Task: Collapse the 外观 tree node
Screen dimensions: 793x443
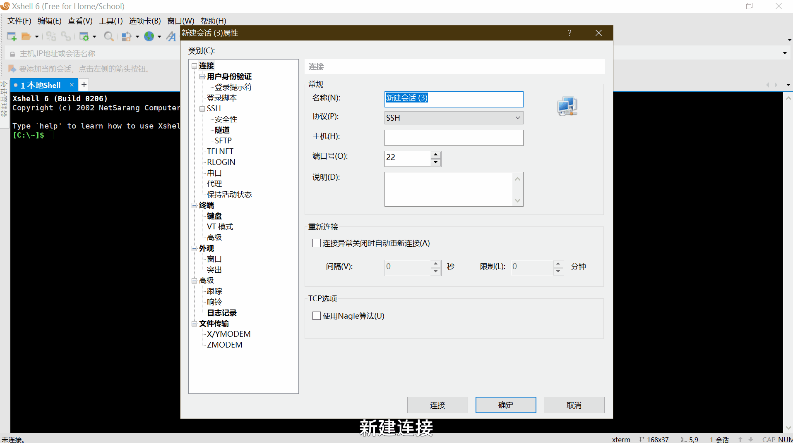Action: 194,248
